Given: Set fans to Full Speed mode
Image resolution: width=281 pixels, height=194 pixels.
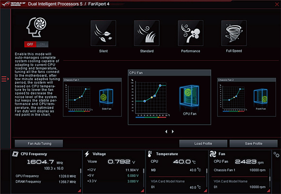Looking at the screenshot, I should 234,33.
